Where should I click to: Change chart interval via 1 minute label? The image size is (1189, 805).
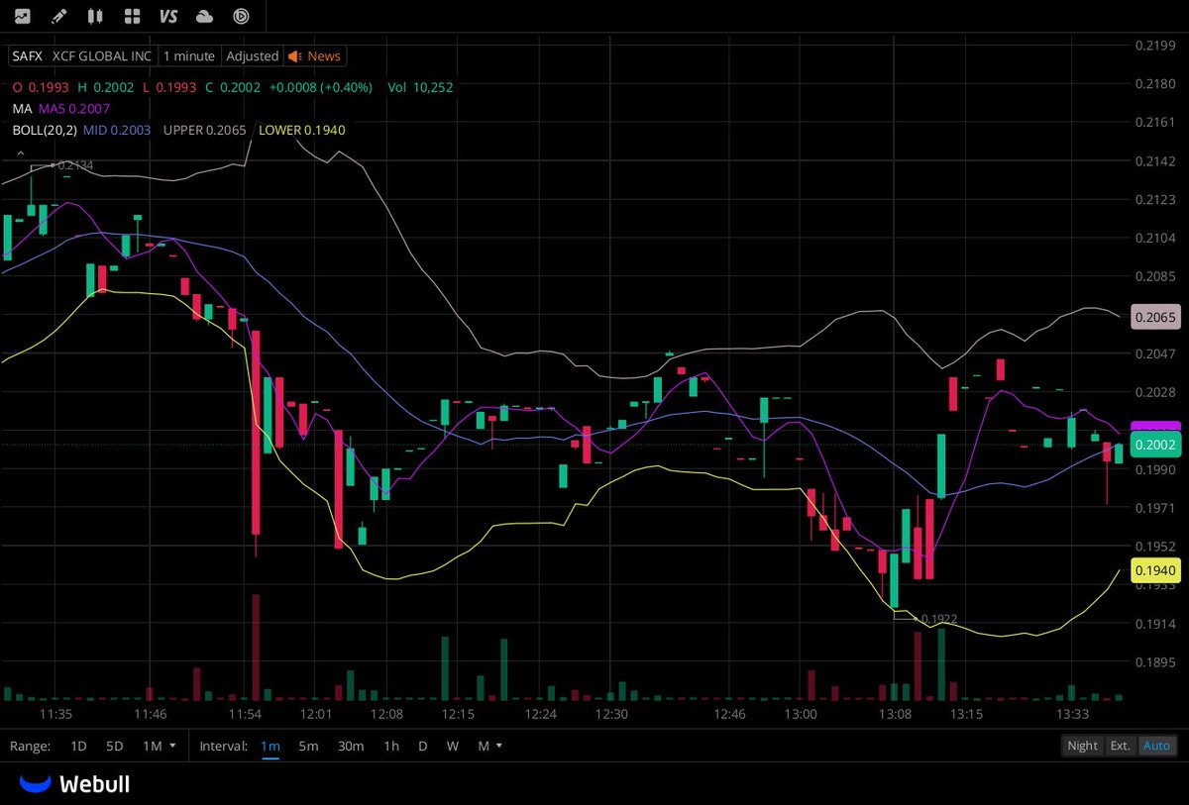[x=188, y=56]
